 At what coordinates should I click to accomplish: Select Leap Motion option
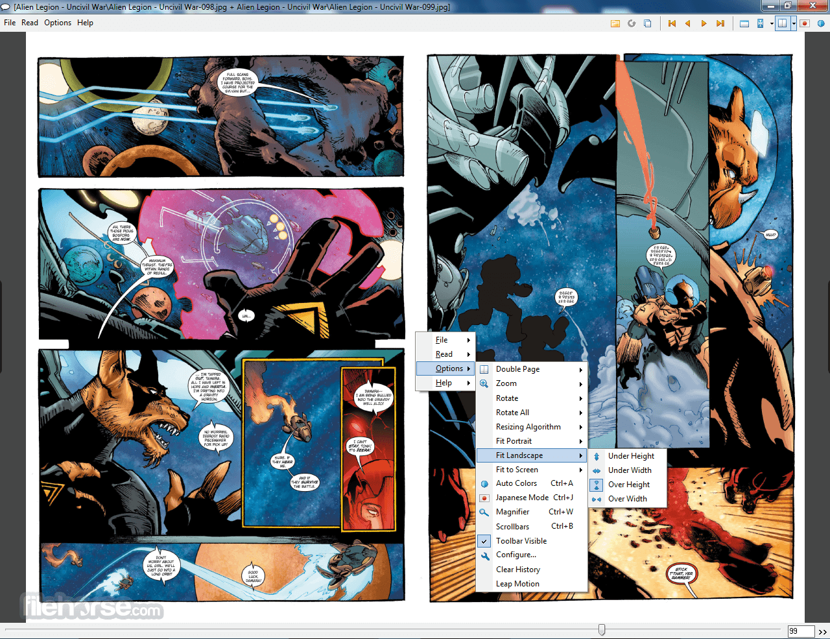(x=532, y=584)
